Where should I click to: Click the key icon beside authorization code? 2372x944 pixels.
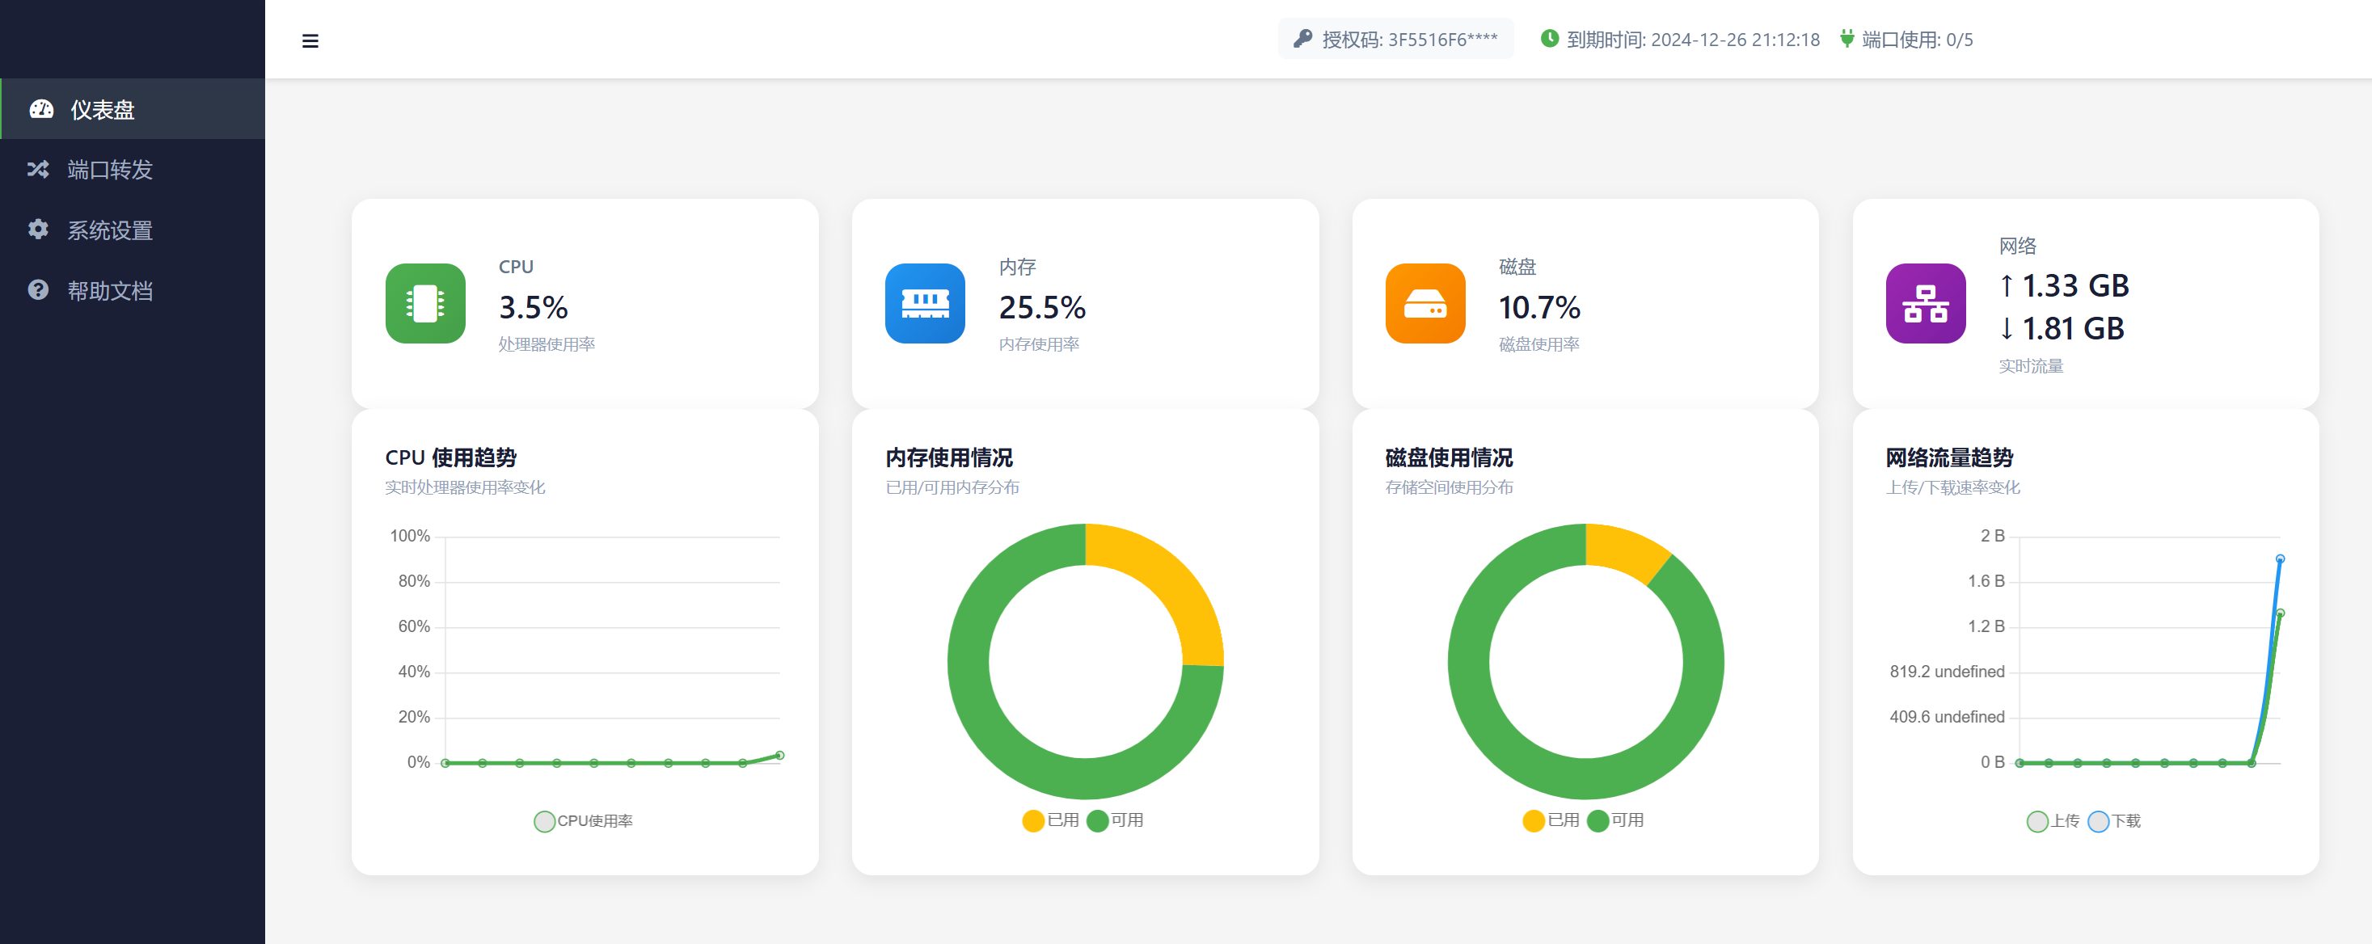point(1302,39)
